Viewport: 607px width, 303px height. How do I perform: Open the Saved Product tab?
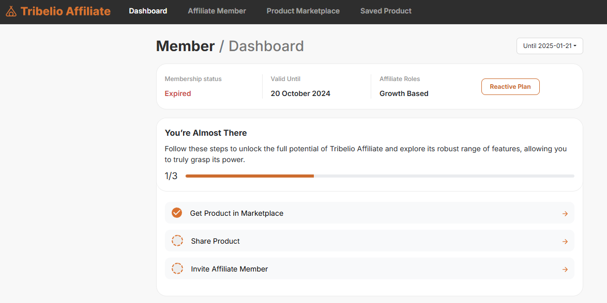tap(386, 11)
